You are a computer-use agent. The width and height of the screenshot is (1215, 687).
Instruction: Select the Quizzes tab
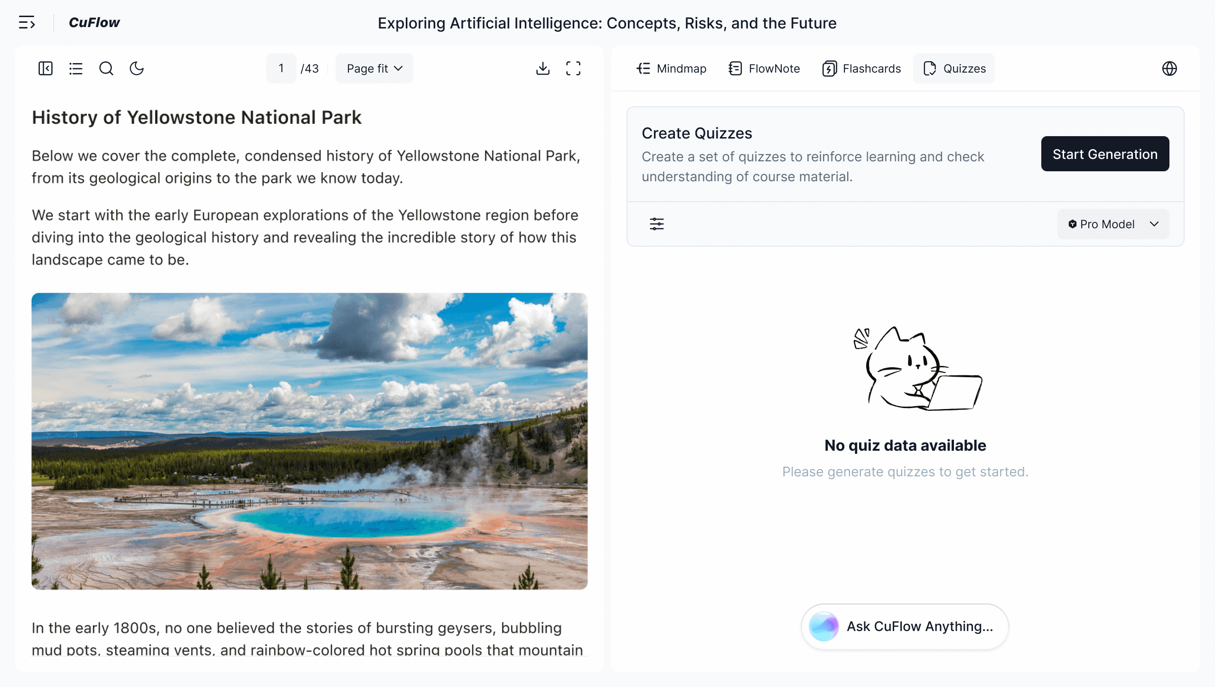954,68
